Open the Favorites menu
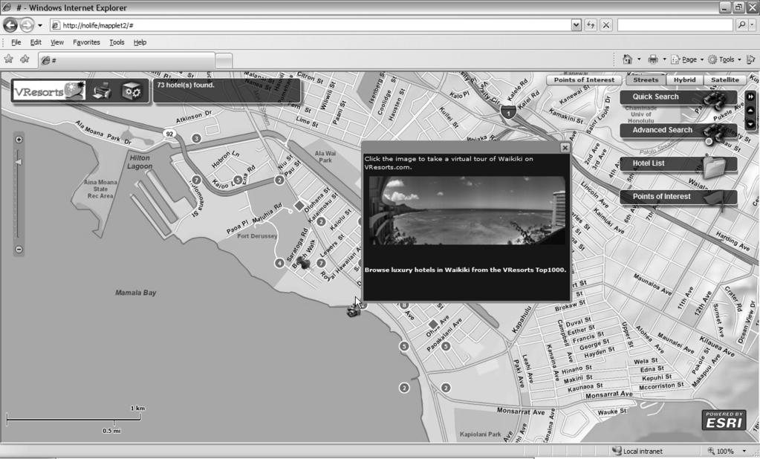Image resolution: width=760 pixels, height=459 pixels. click(86, 42)
